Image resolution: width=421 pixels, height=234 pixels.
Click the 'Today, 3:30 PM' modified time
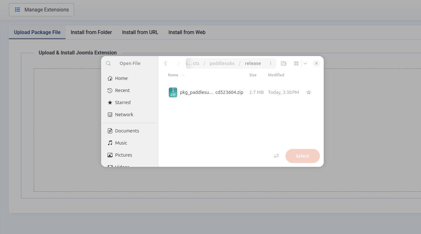pyautogui.click(x=284, y=92)
